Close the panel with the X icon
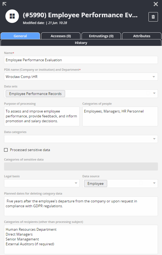The image size is (162, 255). (156, 4)
